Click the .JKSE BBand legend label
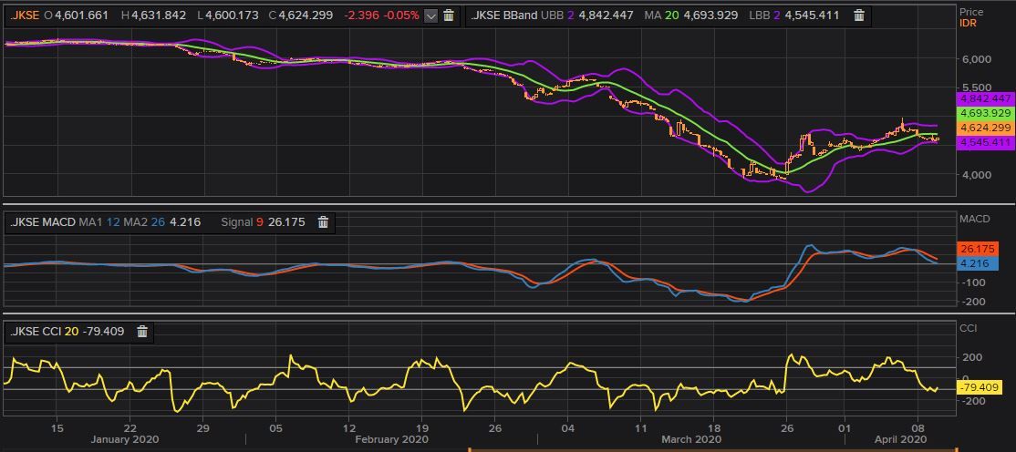This screenshot has width=1016, height=452. tap(503, 15)
